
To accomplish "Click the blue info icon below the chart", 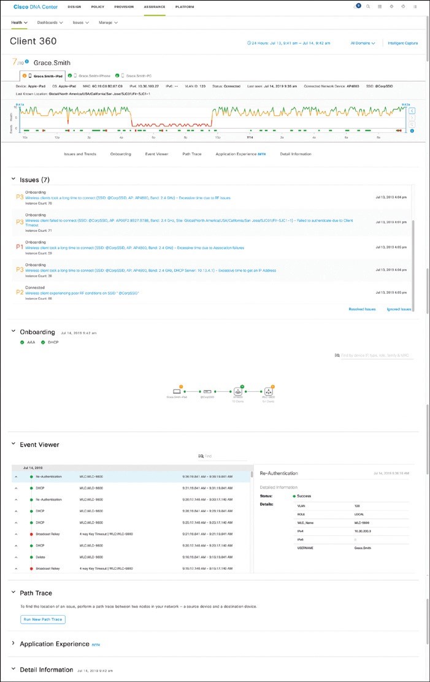I will point(412,131).
